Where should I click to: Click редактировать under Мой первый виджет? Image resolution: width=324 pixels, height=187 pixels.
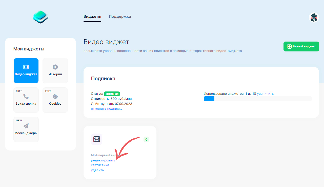103,160
